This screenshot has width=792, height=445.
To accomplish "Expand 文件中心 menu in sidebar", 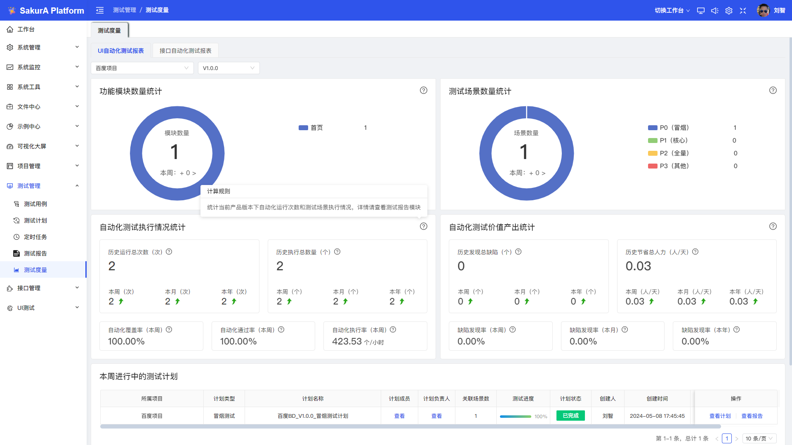I will click(43, 107).
